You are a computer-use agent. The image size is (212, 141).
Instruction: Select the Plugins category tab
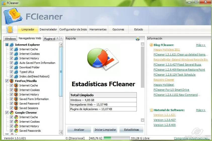pyautogui.click(x=49, y=39)
